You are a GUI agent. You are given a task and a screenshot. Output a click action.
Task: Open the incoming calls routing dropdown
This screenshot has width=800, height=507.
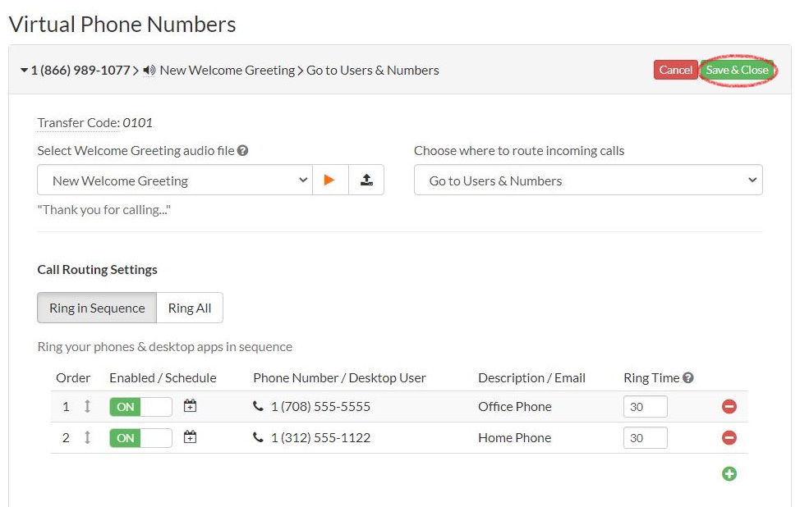pos(587,180)
